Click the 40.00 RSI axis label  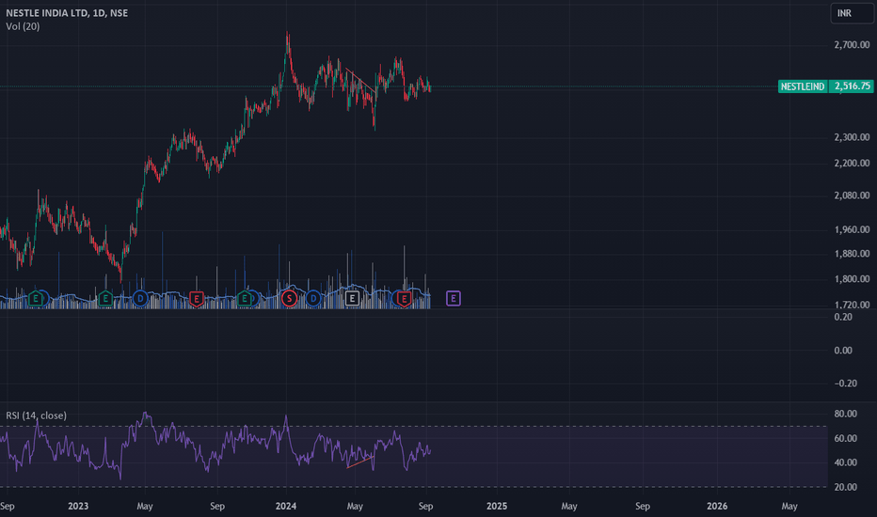click(x=846, y=462)
